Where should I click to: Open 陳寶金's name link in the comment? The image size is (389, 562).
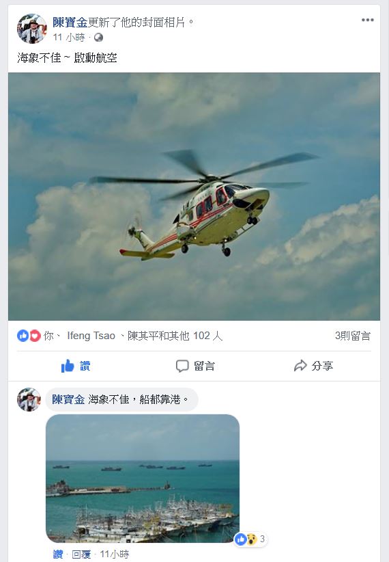click(x=68, y=399)
